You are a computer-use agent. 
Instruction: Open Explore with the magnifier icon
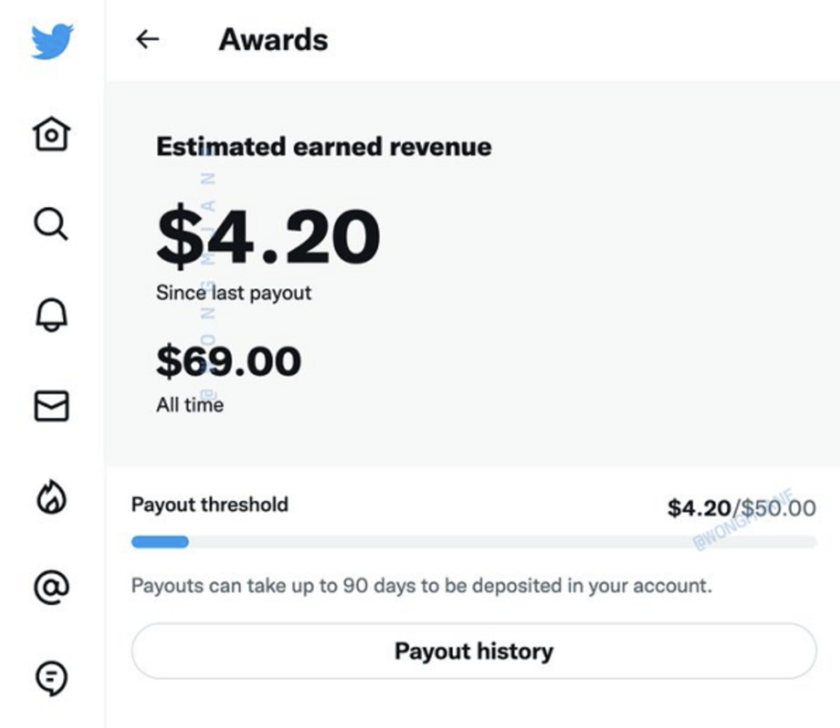(52, 223)
